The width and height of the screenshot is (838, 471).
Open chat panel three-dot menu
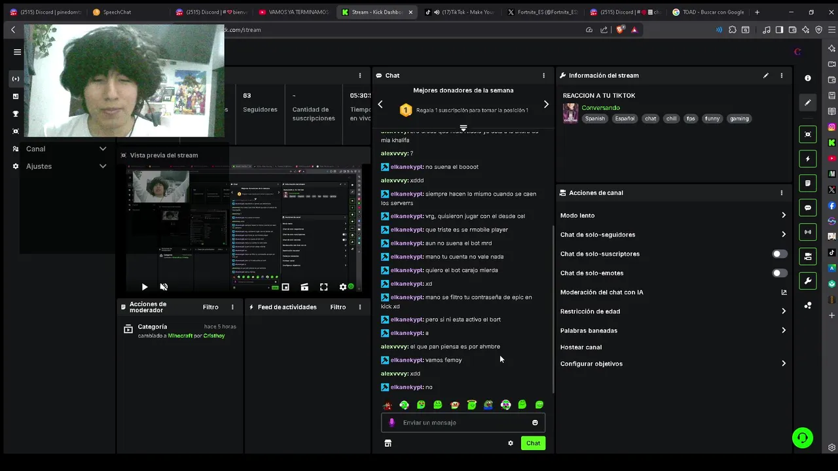pyautogui.click(x=543, y=75)
